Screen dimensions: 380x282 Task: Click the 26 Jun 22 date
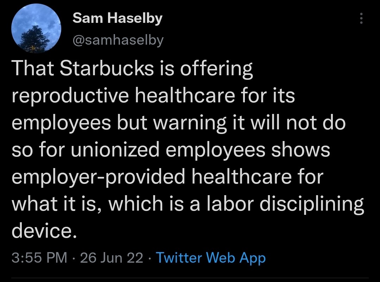112,258
